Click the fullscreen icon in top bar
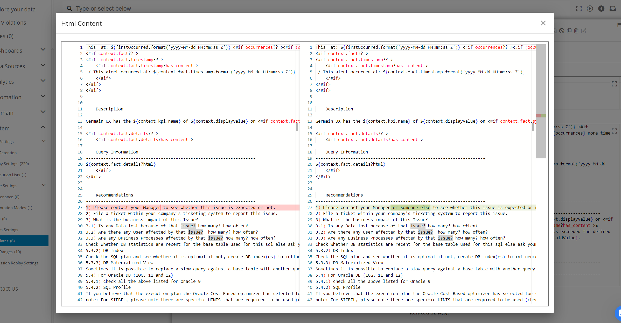Screen dimensions: 621x323 579,9
